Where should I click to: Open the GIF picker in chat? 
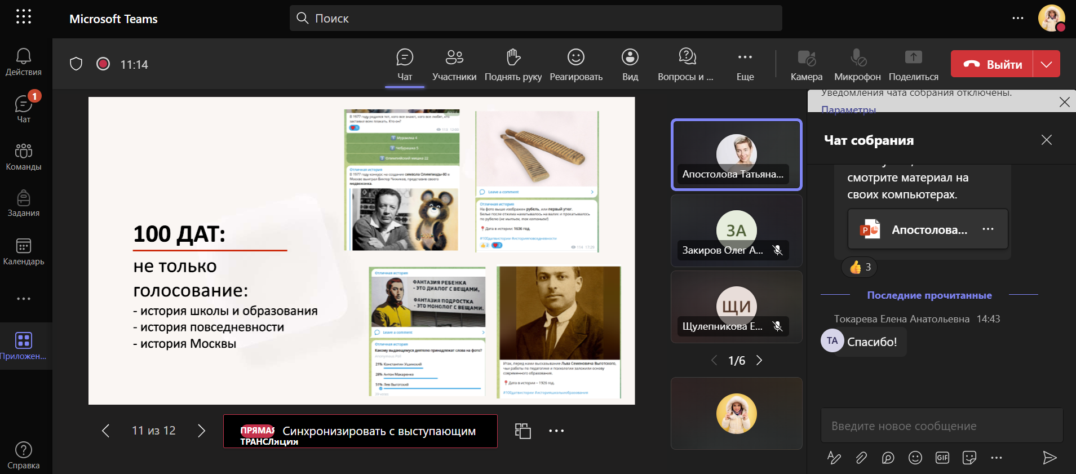(942, 458)
